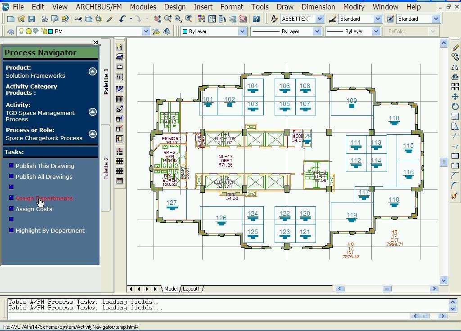Click the first-tab navigation arrow beside Model

click(x=130, y=289)
